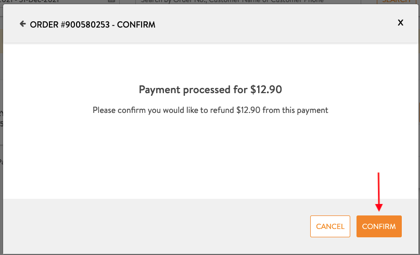The image size is (420, 255).
Task: Close the confirm dialog with the X
Action: tap(400, 23)
